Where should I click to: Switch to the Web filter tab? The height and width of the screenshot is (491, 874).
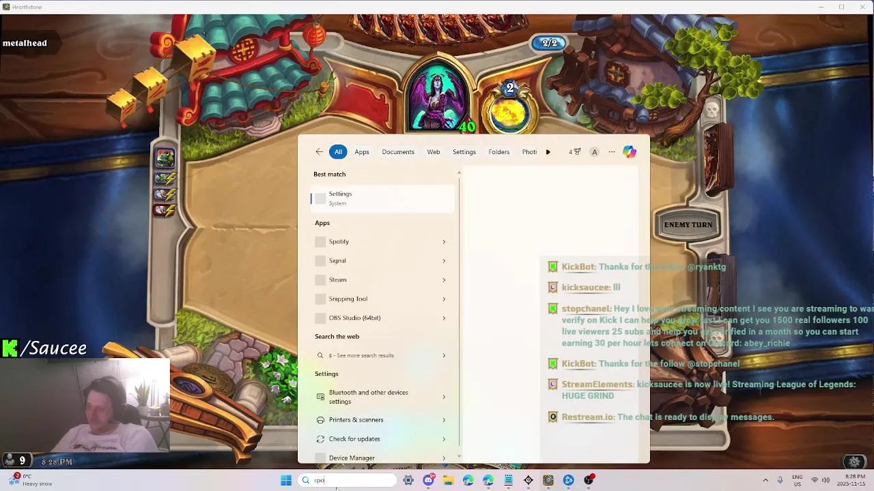(x=434, y=152)
